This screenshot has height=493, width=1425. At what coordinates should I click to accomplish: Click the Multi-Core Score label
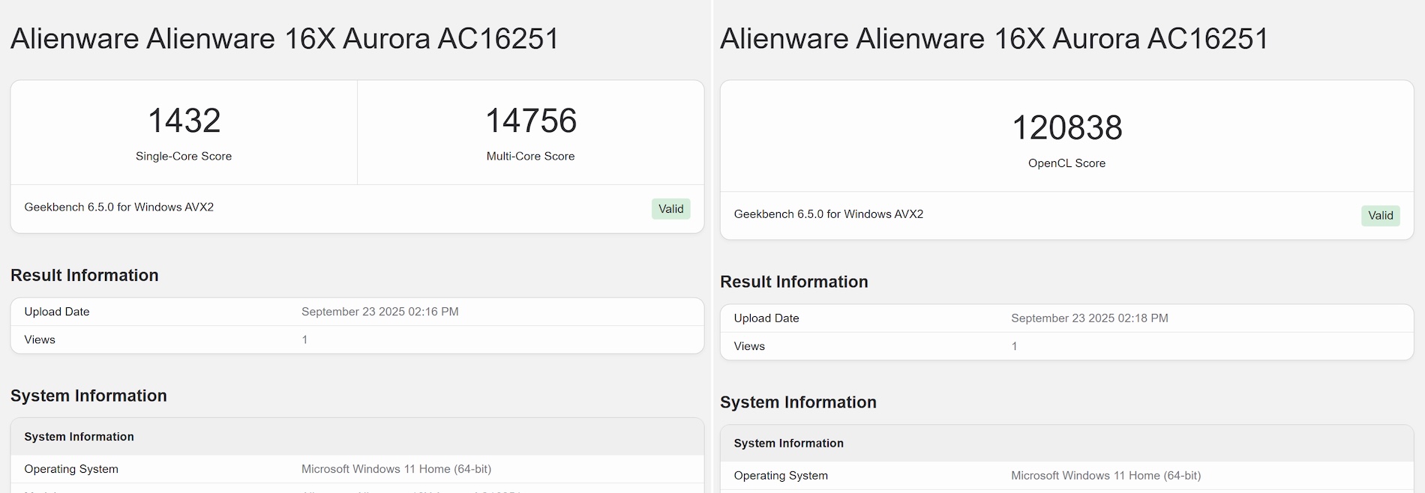(x=530, y=156)
